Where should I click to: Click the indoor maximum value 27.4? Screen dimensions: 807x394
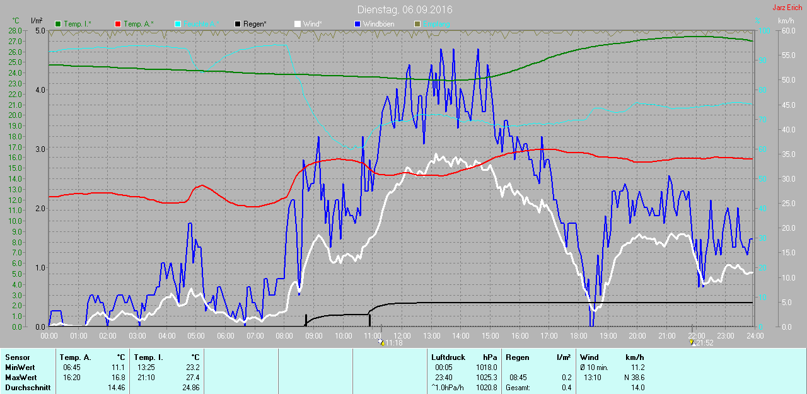[193, 377]
